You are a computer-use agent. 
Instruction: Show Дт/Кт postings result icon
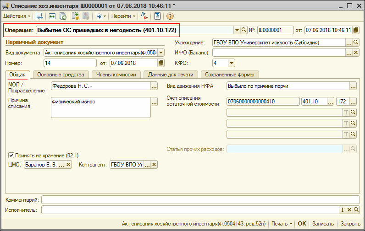[x=144, y=16]
